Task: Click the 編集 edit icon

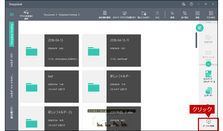Action: [157, 15]
